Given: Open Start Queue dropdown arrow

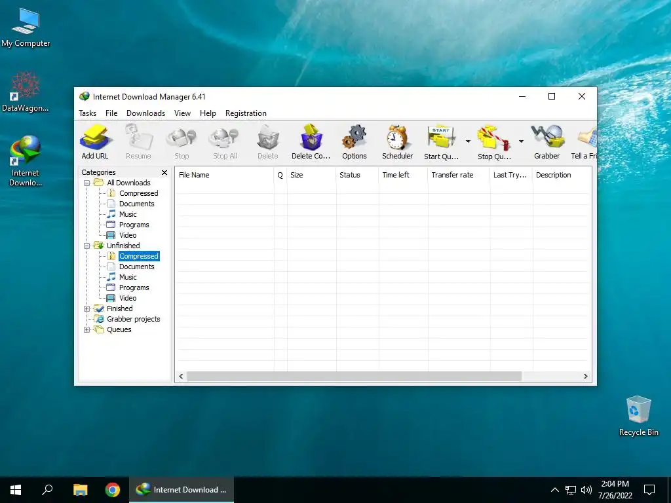Looking at the screenshot, I should coord(468,141).
